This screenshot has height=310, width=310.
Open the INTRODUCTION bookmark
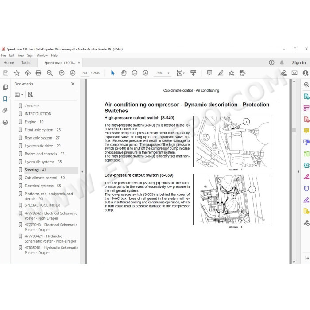[38, 114]
